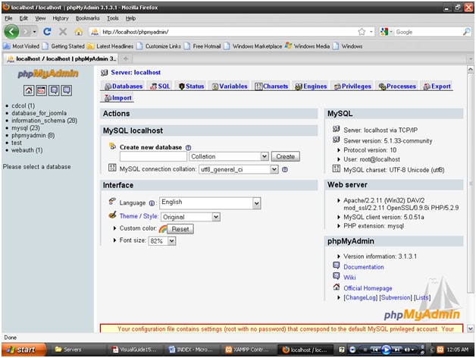Click the Theme / Style link
The height and width of the screenshot is (358, 476).
tap(139, 216)
